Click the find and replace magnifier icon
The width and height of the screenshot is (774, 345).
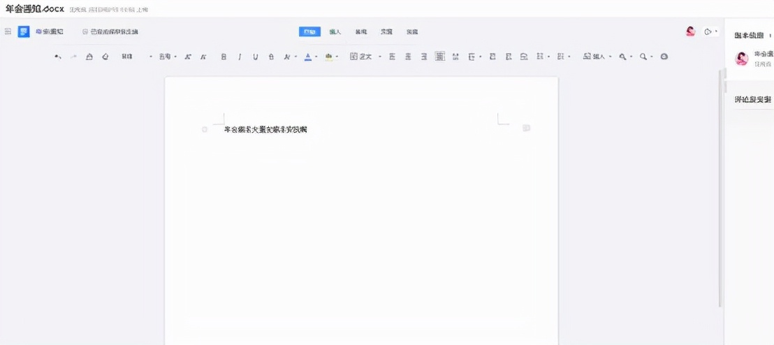click(622, 57)
